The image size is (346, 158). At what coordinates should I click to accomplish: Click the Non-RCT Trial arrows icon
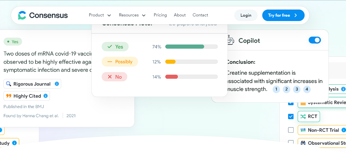(303, 130)
